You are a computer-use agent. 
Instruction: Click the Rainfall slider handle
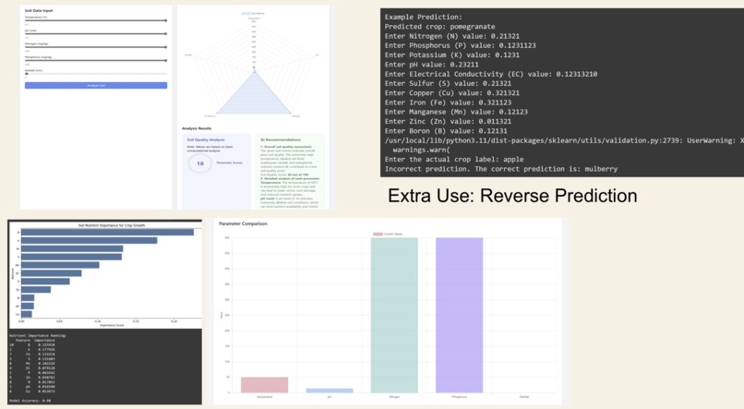27,74
